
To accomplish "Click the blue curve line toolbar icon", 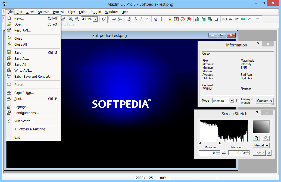I will 249,19.
